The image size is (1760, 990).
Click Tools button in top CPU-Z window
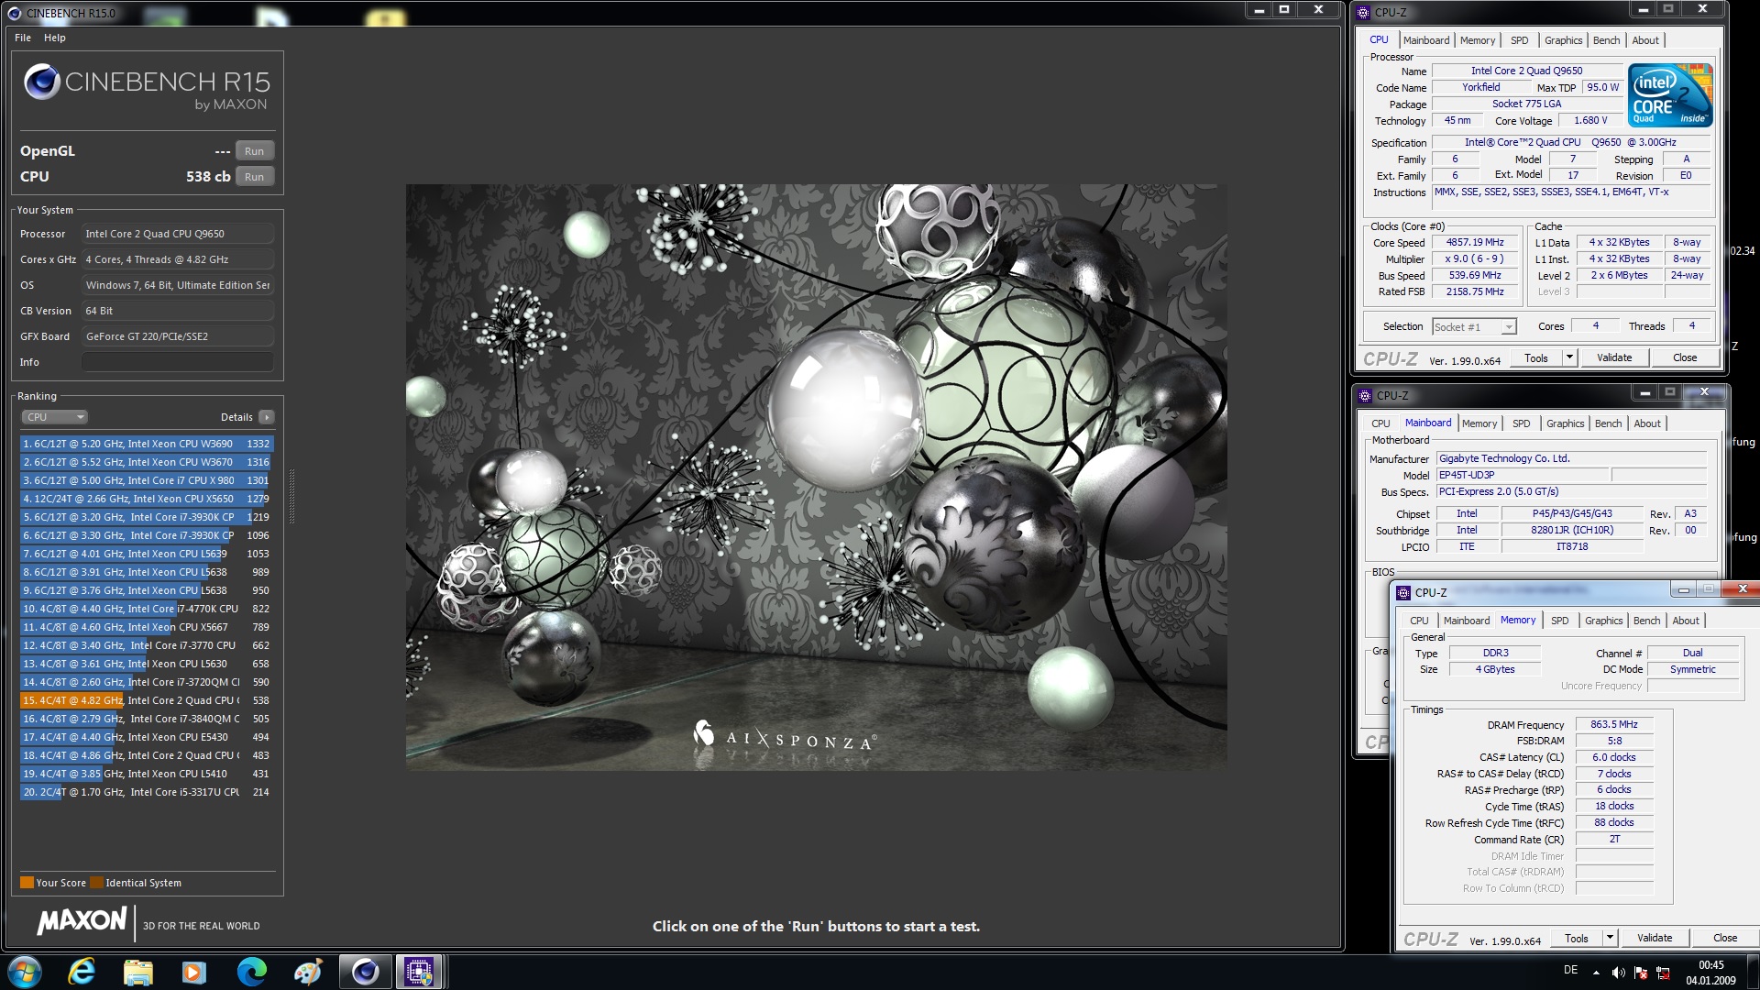(1536, 358)
